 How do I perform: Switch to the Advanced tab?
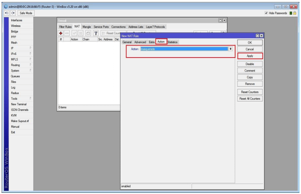140,42
